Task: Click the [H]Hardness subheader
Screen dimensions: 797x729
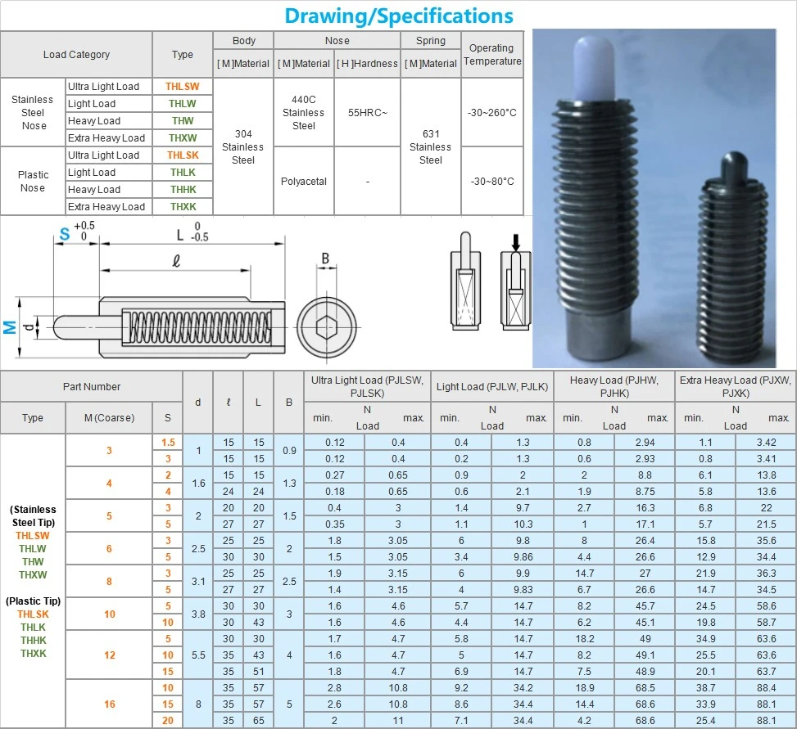Action: (x=367, y=64)
